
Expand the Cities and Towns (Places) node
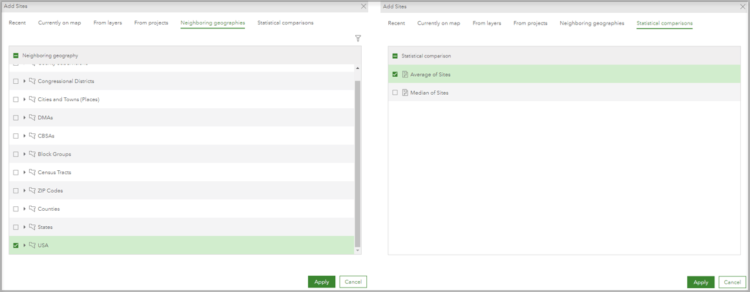point(25,99)
